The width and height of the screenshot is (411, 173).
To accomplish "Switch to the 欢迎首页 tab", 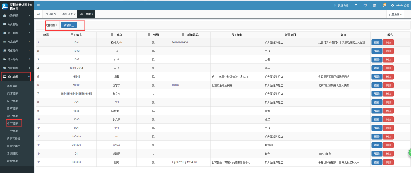I will pos(51,14).
